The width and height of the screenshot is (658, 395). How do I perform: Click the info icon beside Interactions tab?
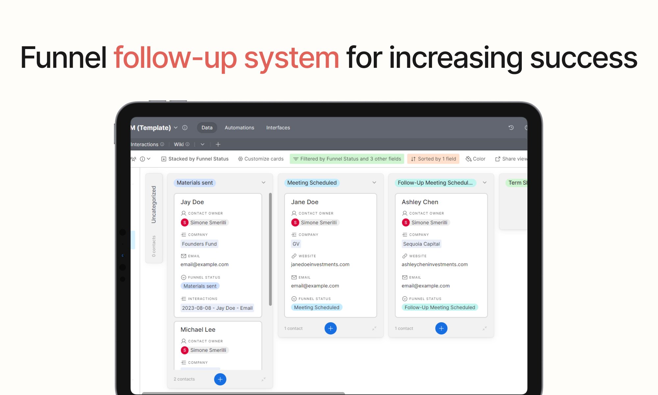162,144
